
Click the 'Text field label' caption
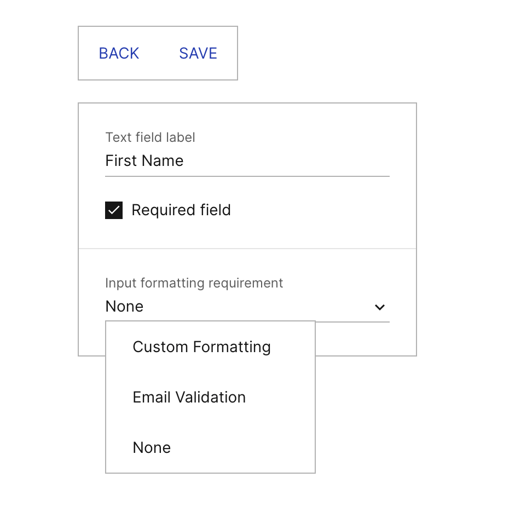[x=150, y=137]
